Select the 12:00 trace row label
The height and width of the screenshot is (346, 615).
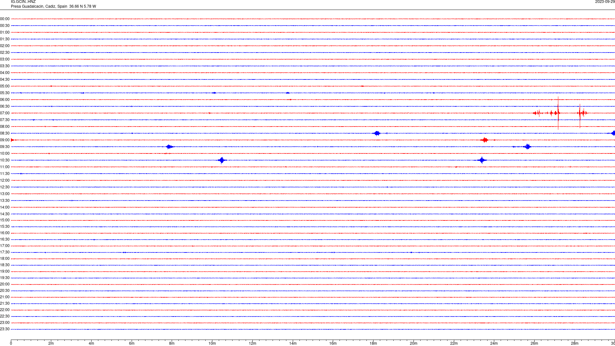(x=5, y=180)
